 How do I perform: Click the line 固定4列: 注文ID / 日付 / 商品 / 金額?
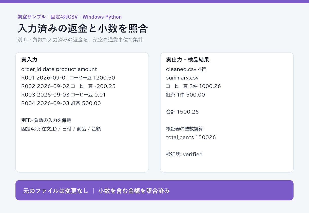pyautogui.click(x=61, y=129)
